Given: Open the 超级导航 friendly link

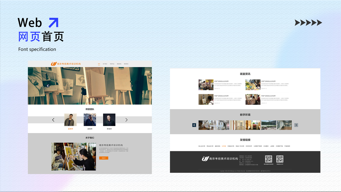Looking at the screenshot, I should 218,146.
